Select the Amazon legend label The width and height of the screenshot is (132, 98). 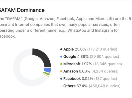coord(70,71)
